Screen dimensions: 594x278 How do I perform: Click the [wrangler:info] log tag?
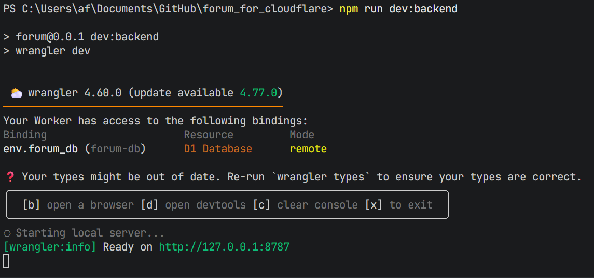(x=50, y=247)
